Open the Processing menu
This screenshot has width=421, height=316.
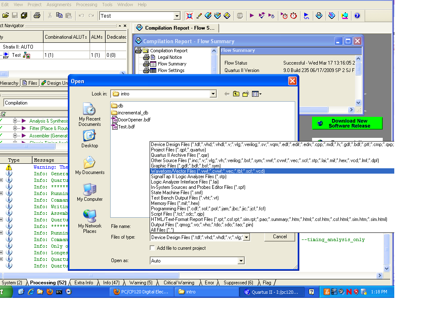pyautogui.click(x=86, y=5)
